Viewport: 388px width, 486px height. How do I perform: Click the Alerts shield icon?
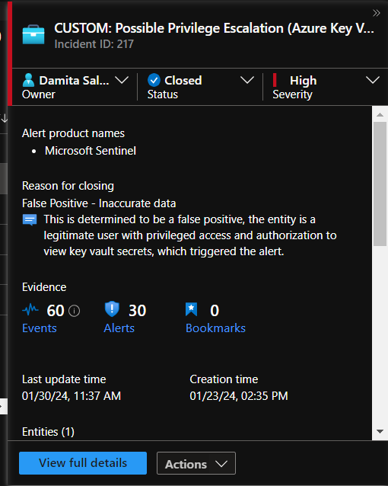[112, 309]
